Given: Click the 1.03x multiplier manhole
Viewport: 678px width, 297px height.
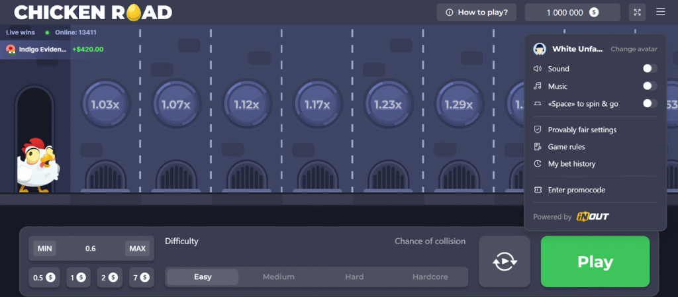Looking at the screenshot, I should [x=105, y=105].
